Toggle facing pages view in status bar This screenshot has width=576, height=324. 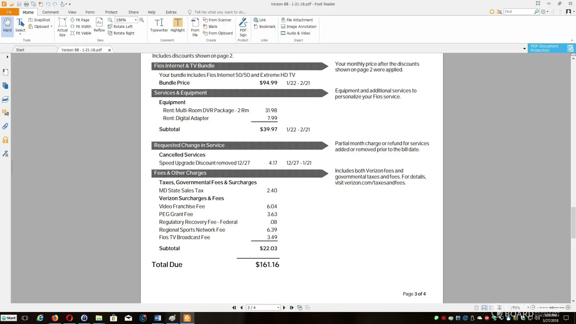point(492,307)
